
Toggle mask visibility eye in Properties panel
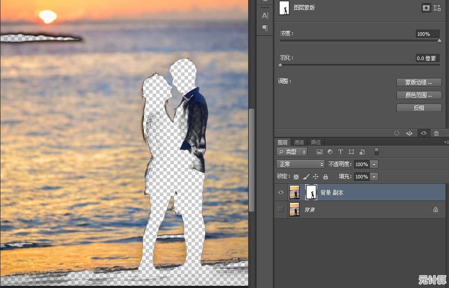point(423,133)
